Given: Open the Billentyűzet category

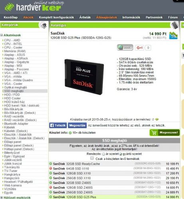Looking at the screenshot, I should pyautogui.click(x=12, y=153).
